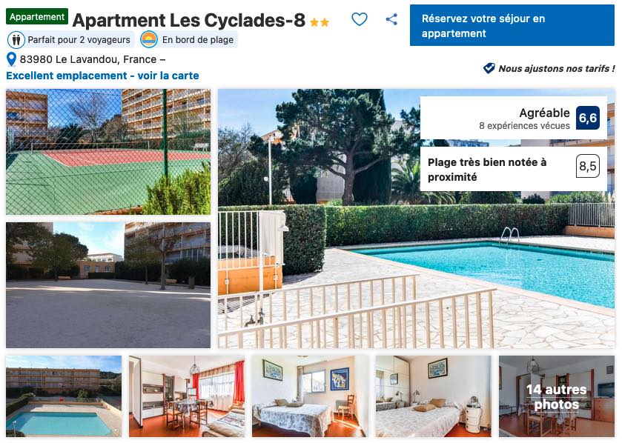Click the beachfront sunset icon
622x443 pixels.
point(149,39)
